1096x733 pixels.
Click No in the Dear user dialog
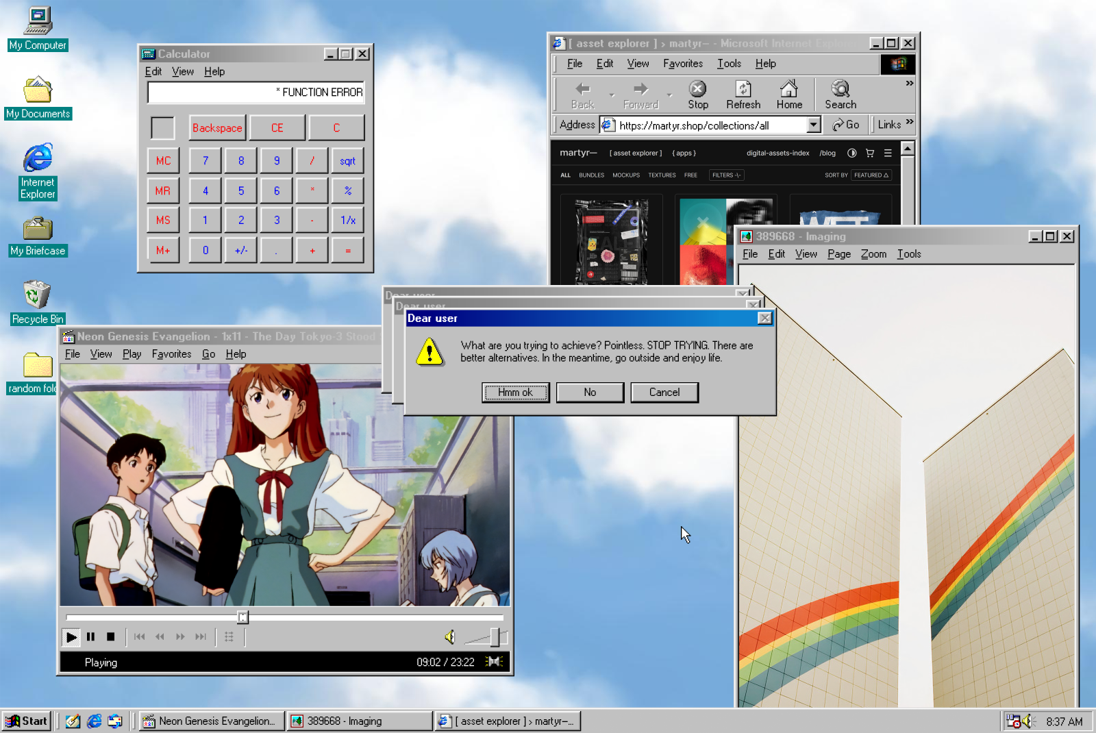point(590,393)
